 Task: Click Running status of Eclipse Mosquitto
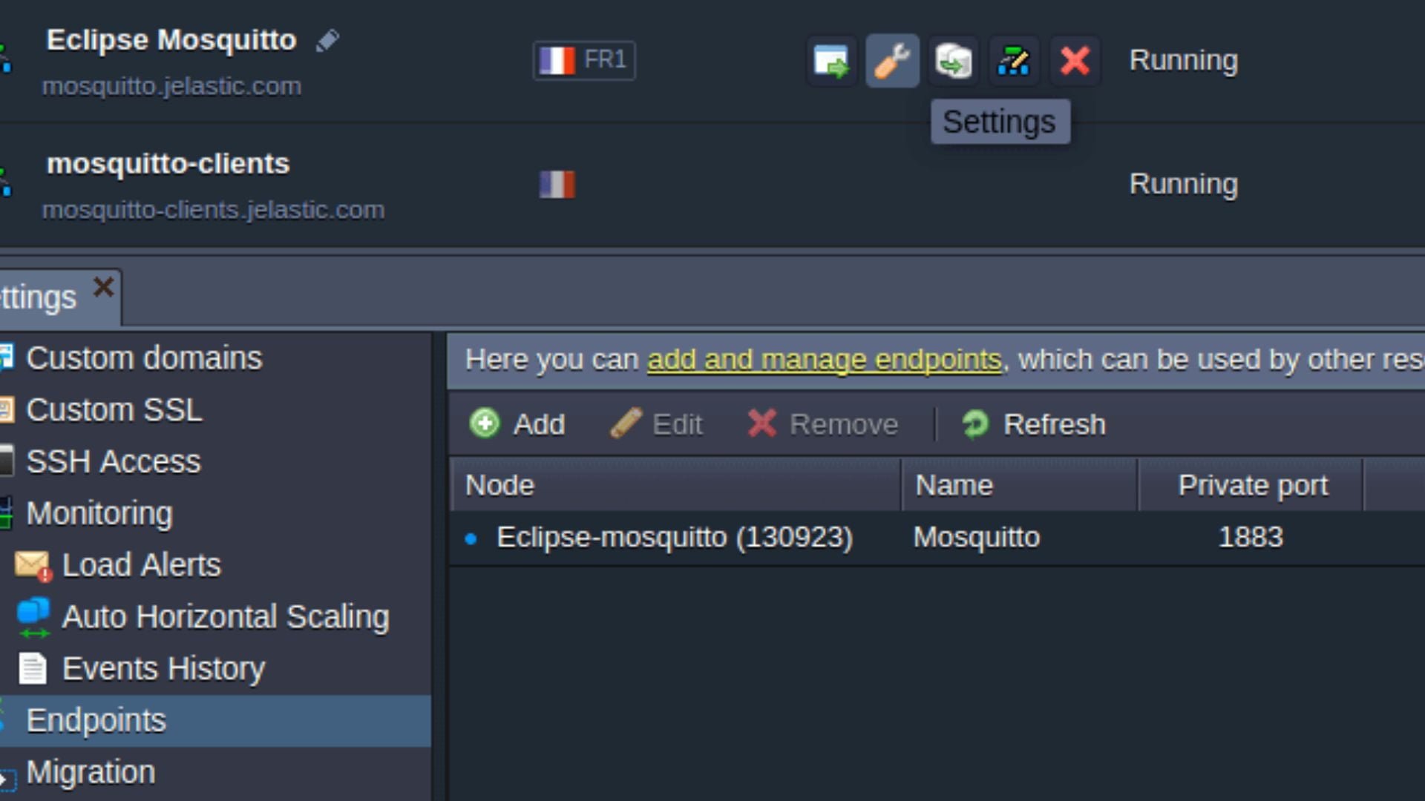1184,60
